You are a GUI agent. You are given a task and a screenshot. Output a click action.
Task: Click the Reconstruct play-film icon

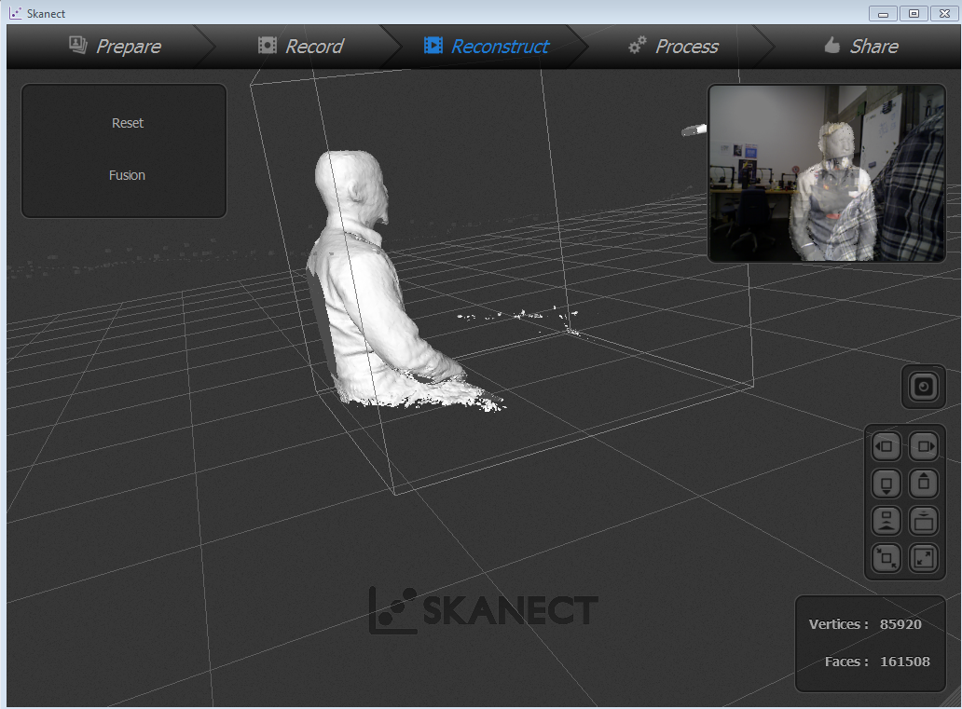click(433, 46)
